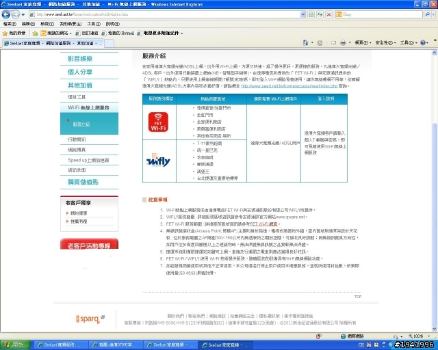Open 網路傳真 sidebar item
Screen dimensions: 438x350
click(77, 150)
